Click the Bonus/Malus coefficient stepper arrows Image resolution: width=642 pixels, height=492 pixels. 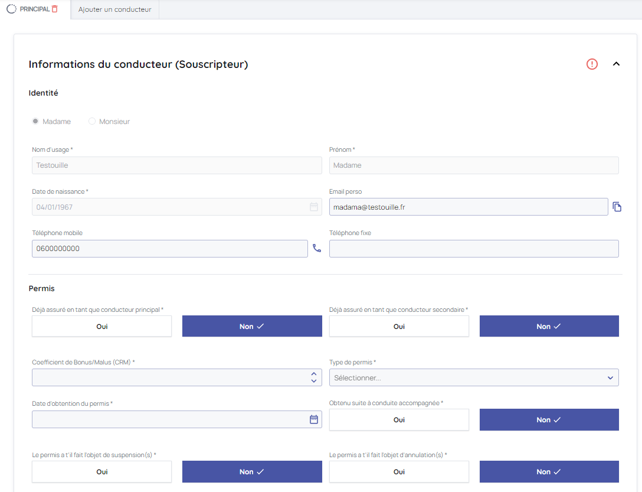click(x=314, y=377)
